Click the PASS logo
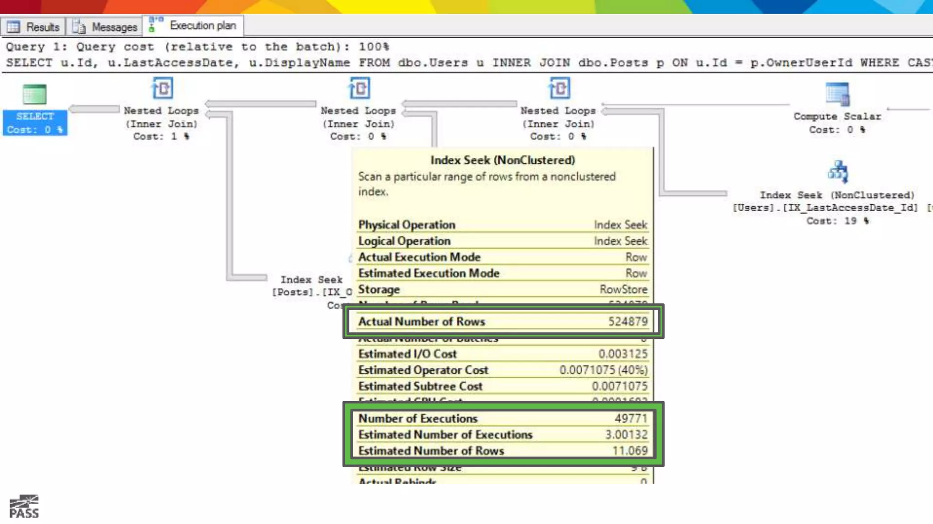933x524 pixels. click(24, 506)
